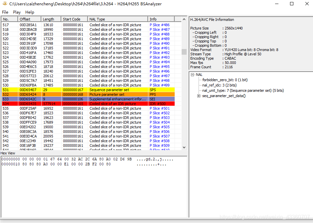Image resolution: width=313 pixels, height=223 pixels.
Task: Click length 577914 of the IDR row
Action: pyautogui.click(x=49, y=104)
